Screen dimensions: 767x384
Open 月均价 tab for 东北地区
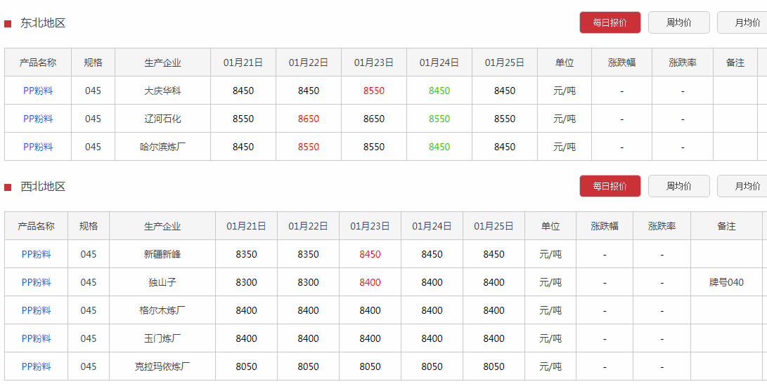744,22
